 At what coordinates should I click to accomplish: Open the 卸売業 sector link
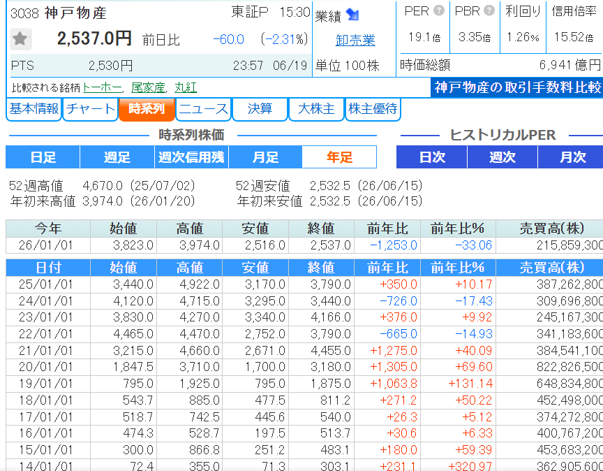point(355,40)
